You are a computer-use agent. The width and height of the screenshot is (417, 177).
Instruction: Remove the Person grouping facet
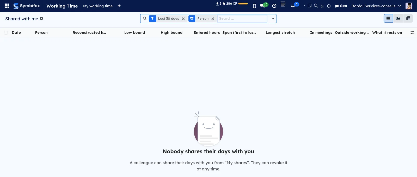(213, 19)
